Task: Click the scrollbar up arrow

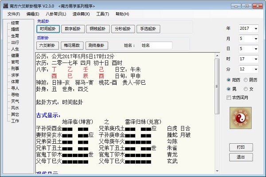Action: [x=217, y=55]
